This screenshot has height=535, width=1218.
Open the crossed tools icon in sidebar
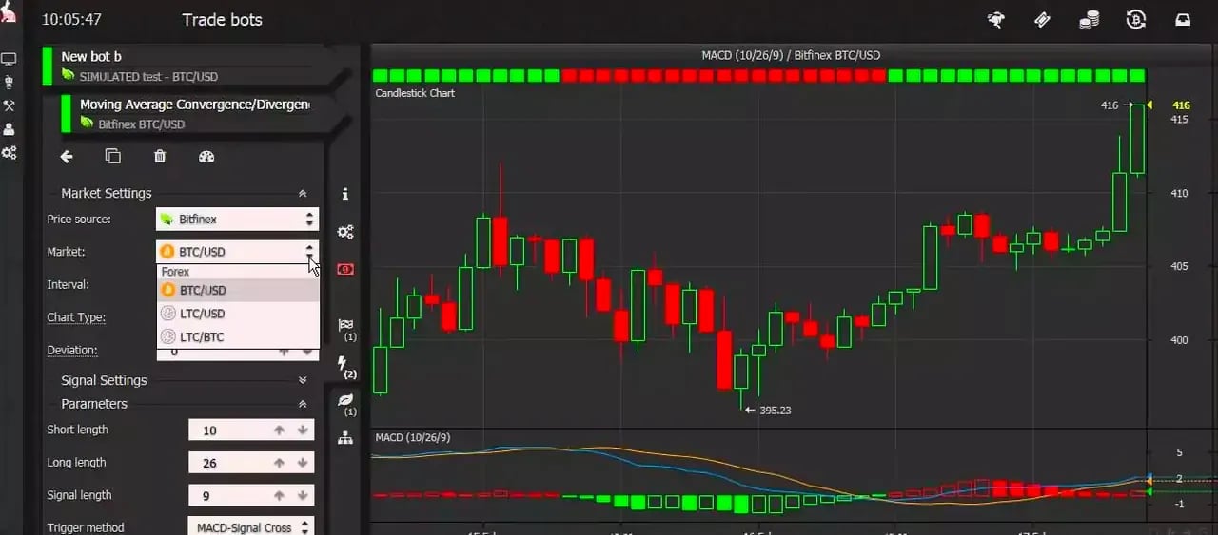click(10, 105)
